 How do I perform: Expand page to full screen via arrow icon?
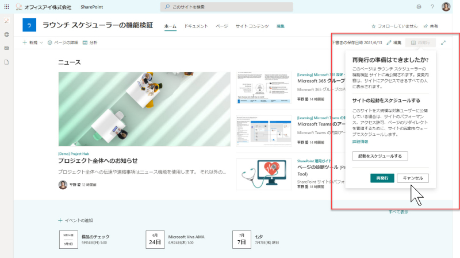(443, 42)
